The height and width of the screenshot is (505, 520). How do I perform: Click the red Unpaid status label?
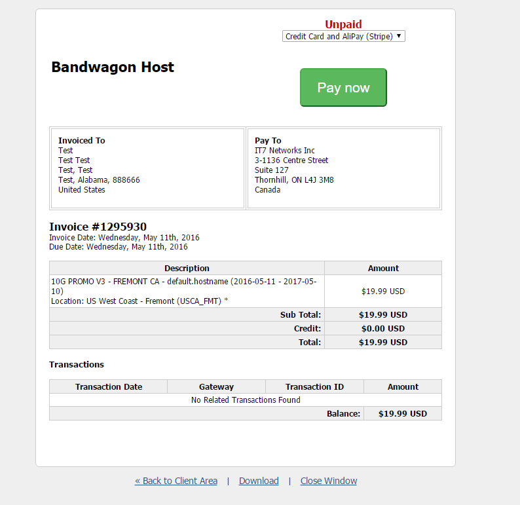click(x=343, y=25)
